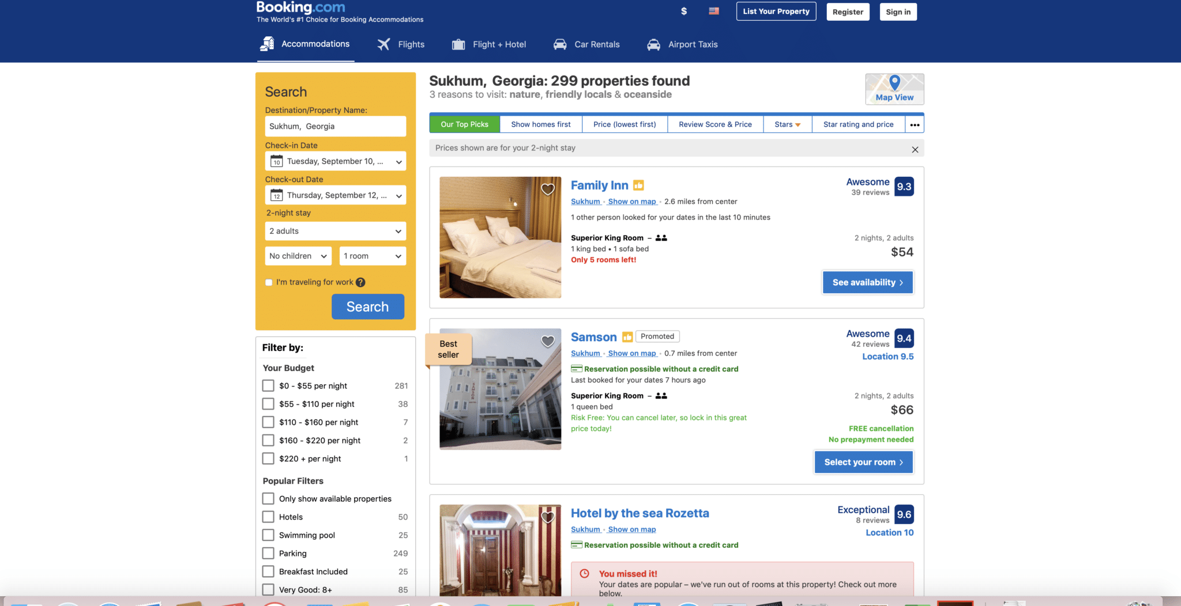The width and height of the screenshot is (1181, 606).
Task: Tick I'm traveling for work checkbox
Action: [x=269, y=282]
